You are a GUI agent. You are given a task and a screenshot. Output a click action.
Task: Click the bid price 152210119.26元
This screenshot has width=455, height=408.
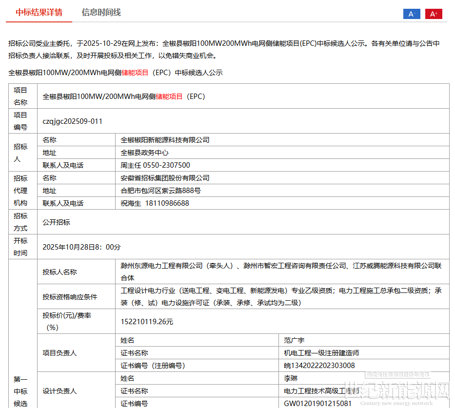point(147,322)
